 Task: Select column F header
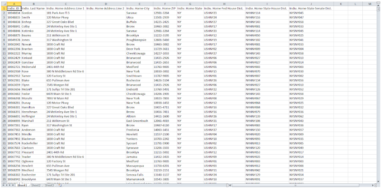(165, 4)
